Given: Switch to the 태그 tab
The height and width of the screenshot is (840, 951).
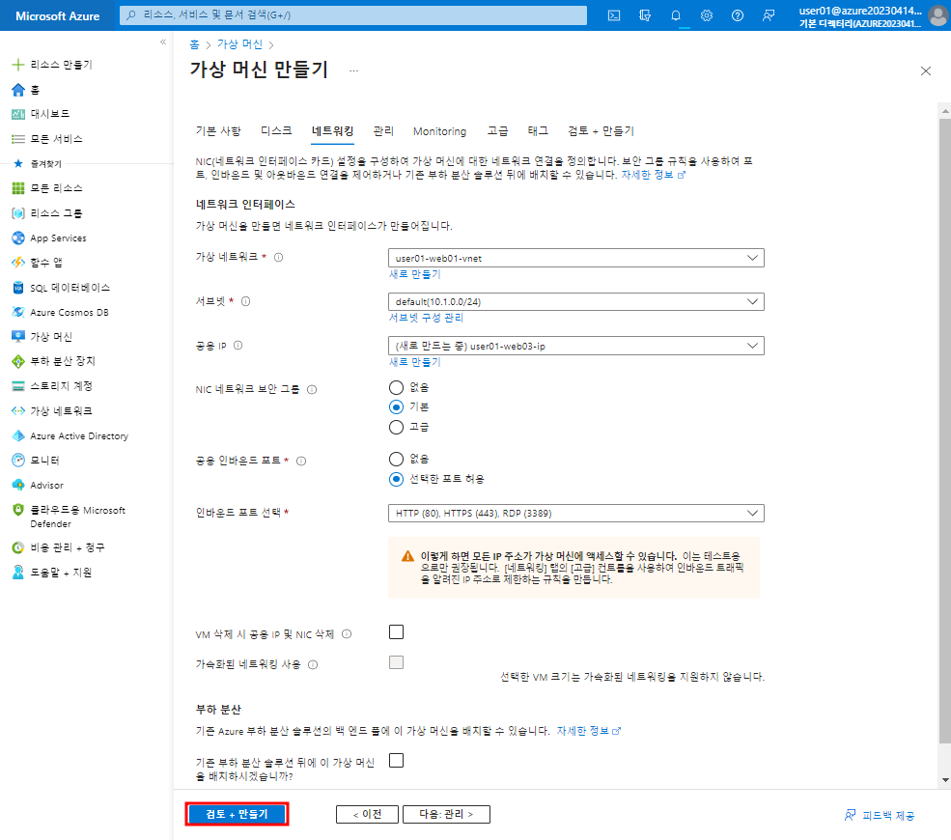Looking at the screenshot, I should click(538, 131).
